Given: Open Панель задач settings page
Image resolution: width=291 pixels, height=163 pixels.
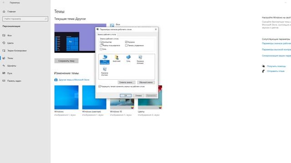Looking at the screenshot, I should coord(14,81).
